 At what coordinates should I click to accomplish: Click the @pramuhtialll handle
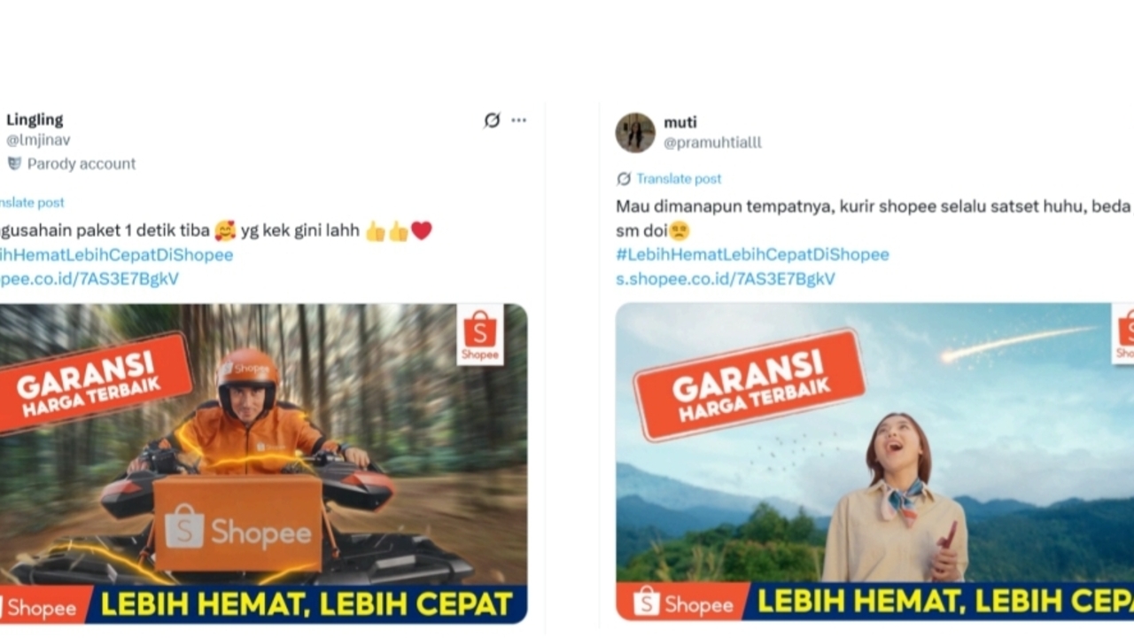click(x=712, y=143)
